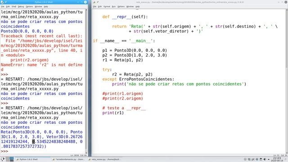
Task: Click the editor window vertical scrollbar
Action: [287, 81]
